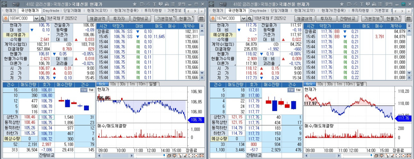Click the orange 주 icon beside code 165WC000
414x159 pixels.
click(5, 19)
